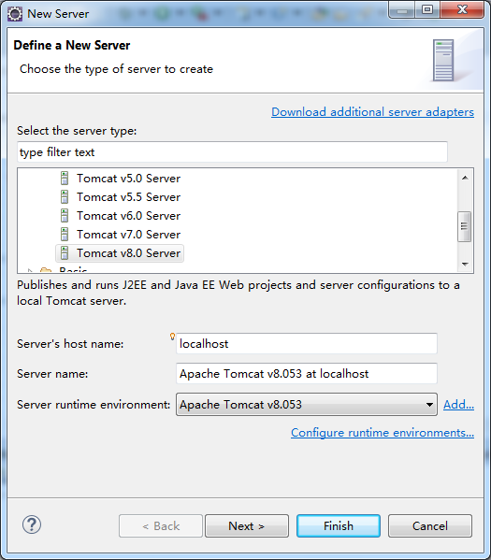Click the Finish button
The image size is (491, 560).
point(339,525)
